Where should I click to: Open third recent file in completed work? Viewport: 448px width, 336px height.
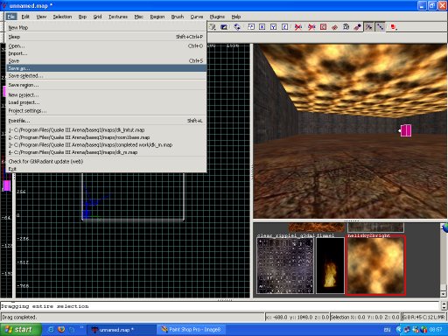click(x=106, y=145)
